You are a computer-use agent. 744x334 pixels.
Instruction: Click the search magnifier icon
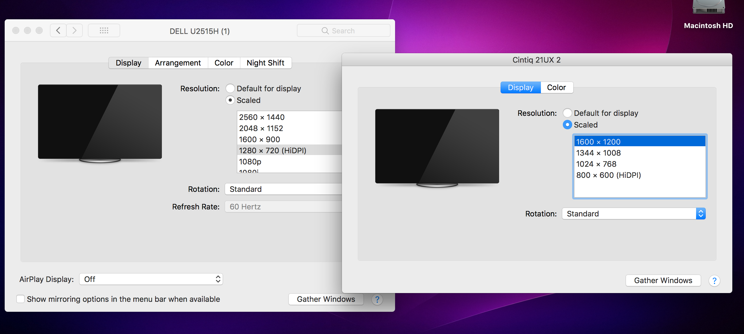click(x=325, y=31)
